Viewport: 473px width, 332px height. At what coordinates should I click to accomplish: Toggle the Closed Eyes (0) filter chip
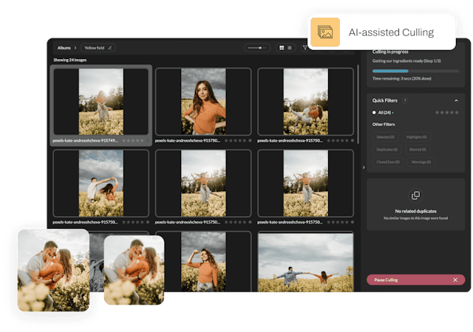[388, 162]
